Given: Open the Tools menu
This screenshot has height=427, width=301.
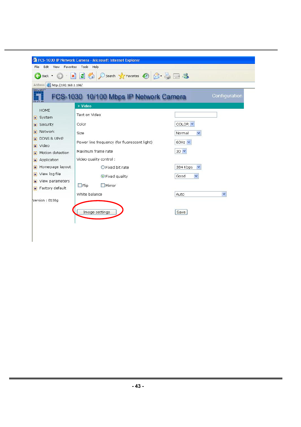Looking at the screenshot, I should [85, 67].
